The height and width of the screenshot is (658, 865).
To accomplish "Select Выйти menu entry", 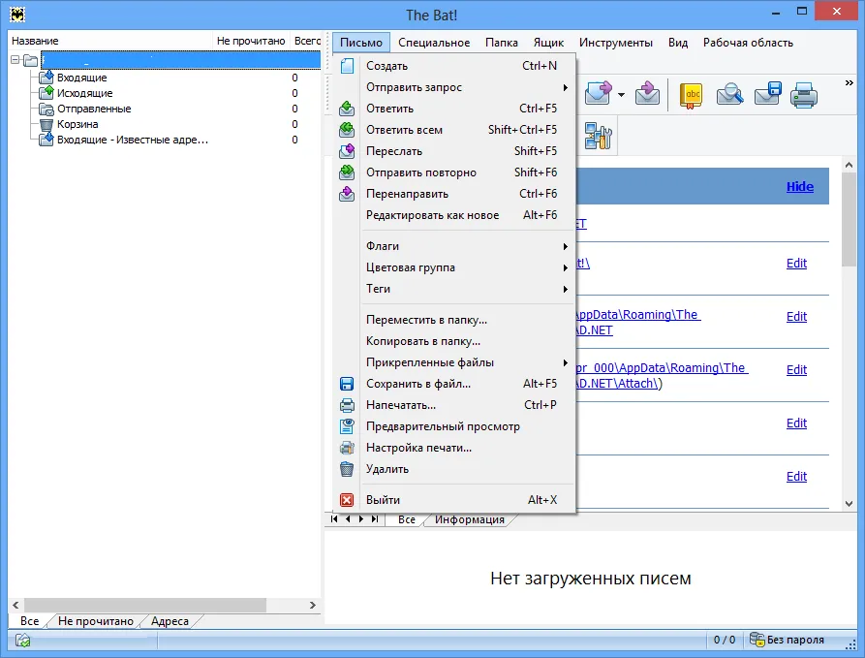I will 454,500.
